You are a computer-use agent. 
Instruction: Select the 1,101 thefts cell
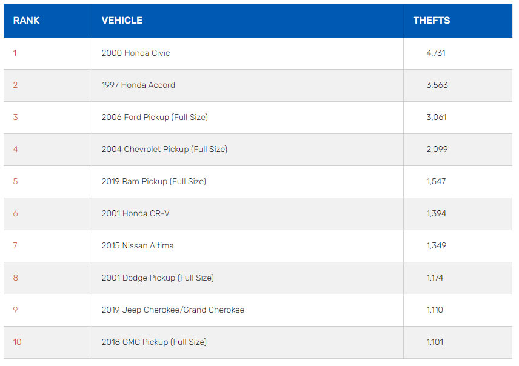click(435, 342)
